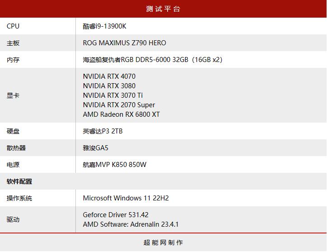Click 航嘉MVP K850 850W value

pyautogui.click(x=115, y=164)
